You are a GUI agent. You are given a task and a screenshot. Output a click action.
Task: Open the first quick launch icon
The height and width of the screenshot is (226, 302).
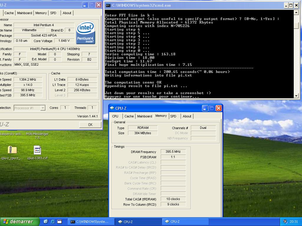[46, 222]
